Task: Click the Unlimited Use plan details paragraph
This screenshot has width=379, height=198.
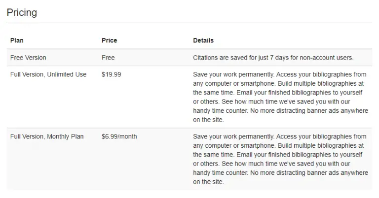Action: coord(280,97)
